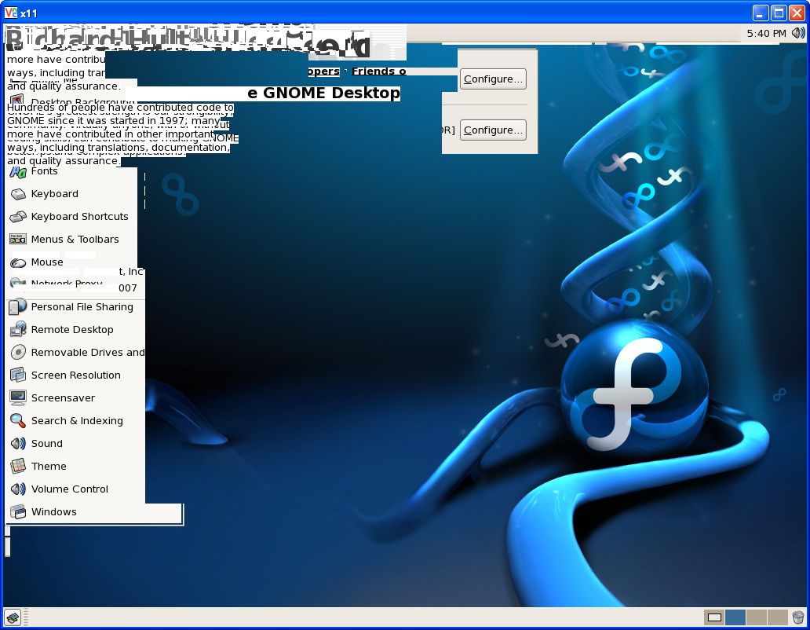Viewport: 810px width, 630px height.
Task: Click the lower Configure... button
Action: pos(492,130)
